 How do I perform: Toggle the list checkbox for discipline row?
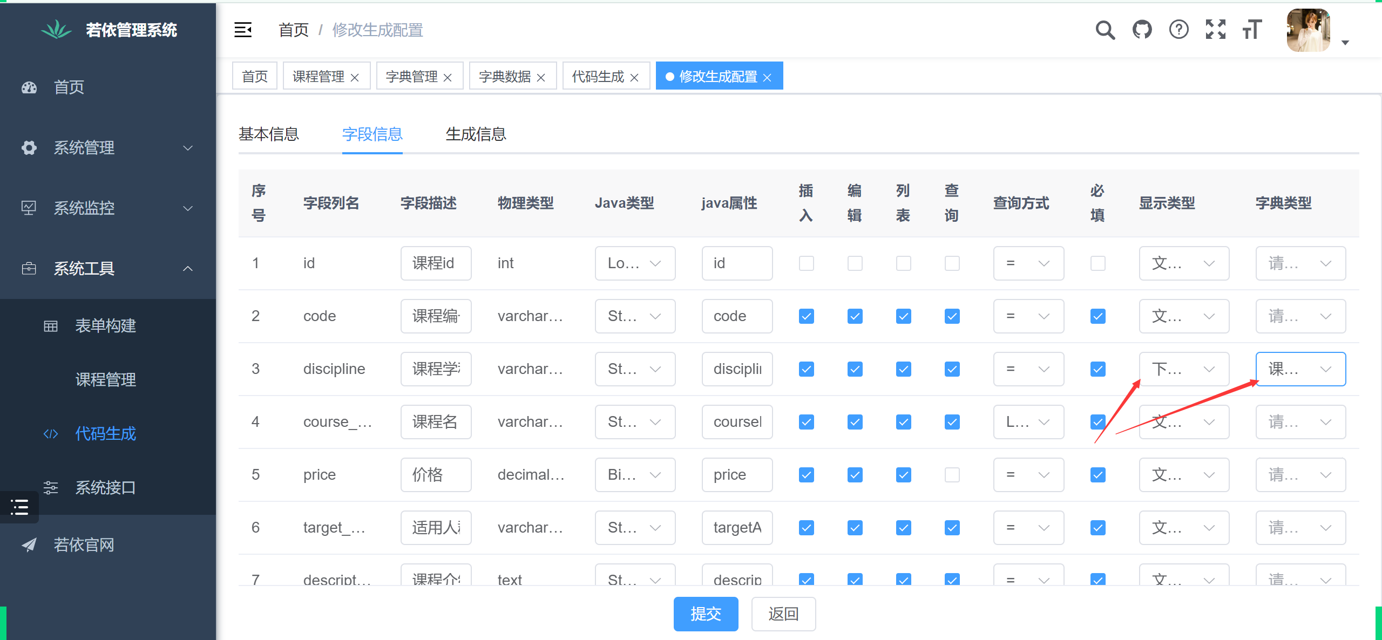(904, 369)
